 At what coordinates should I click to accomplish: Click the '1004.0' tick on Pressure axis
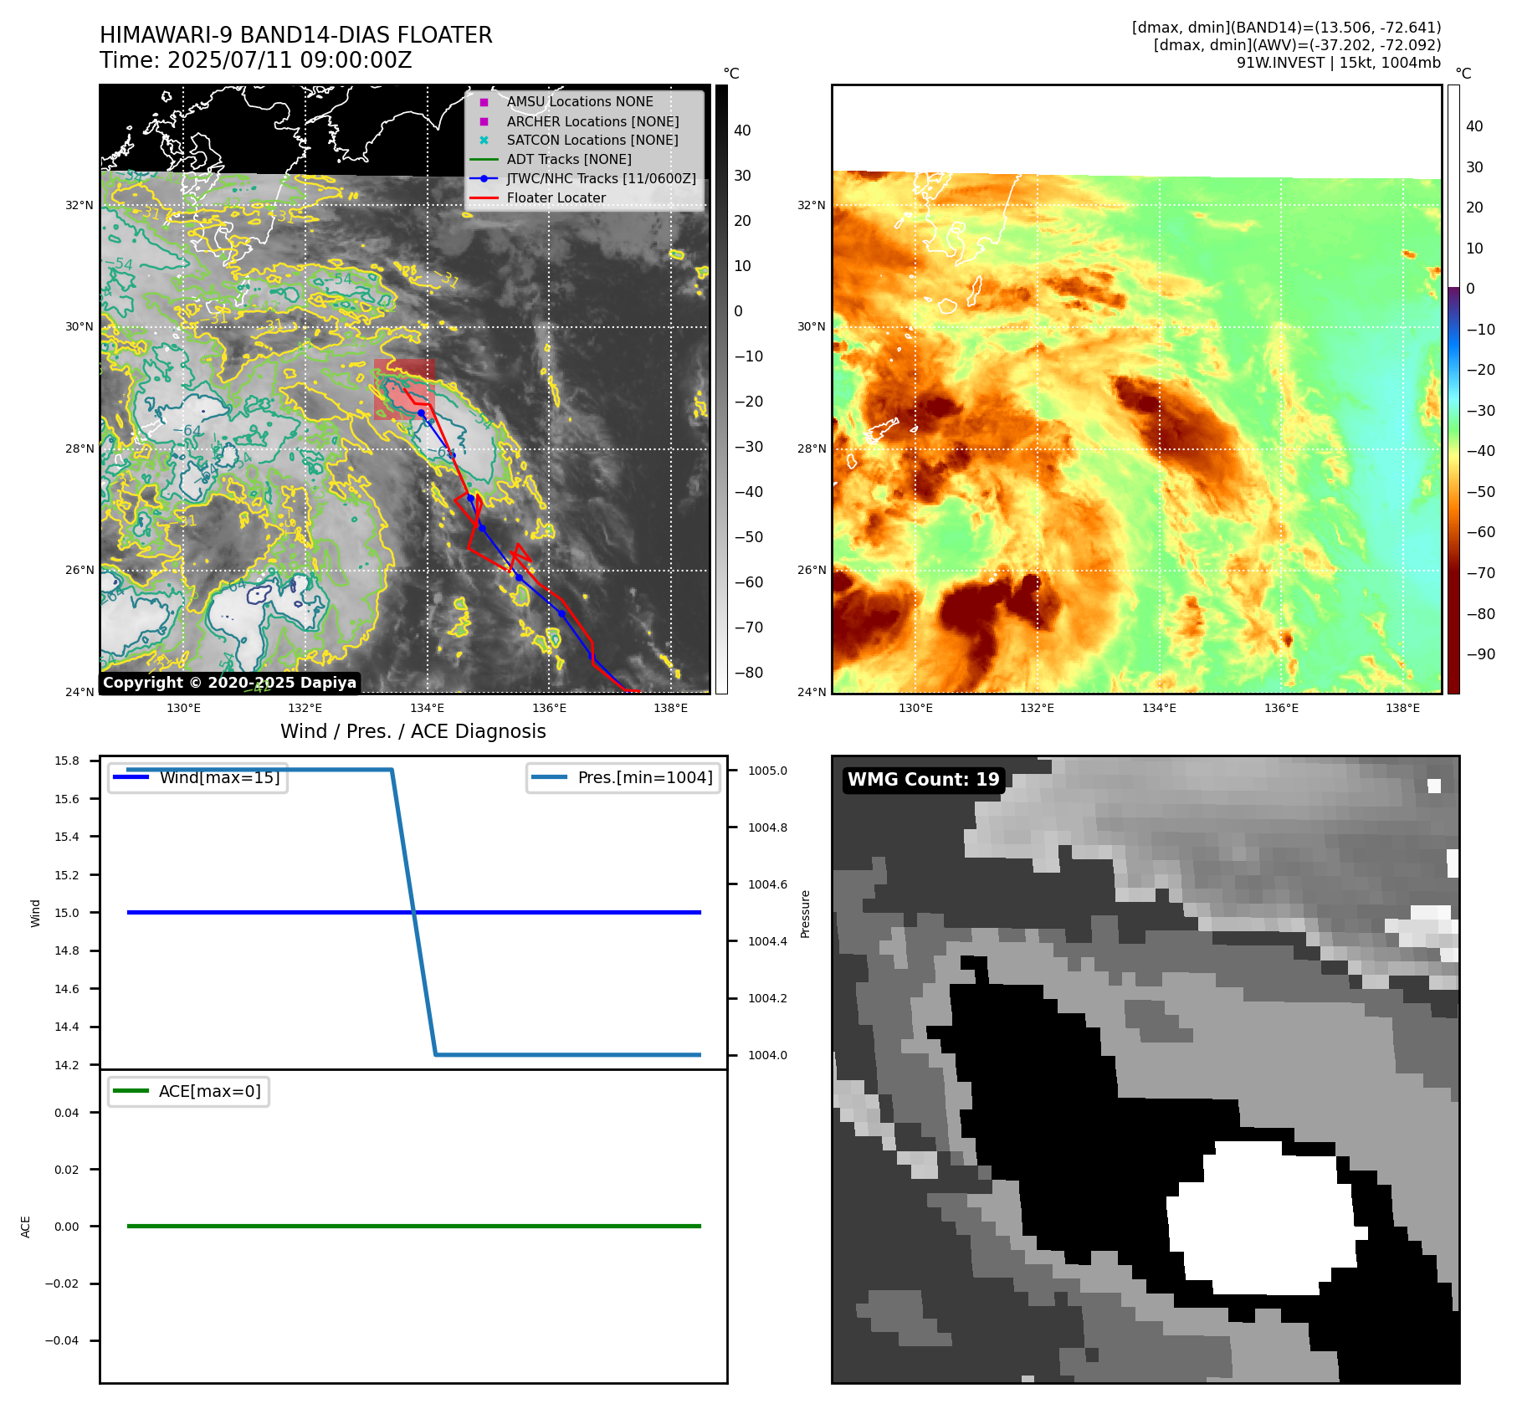767,1055
